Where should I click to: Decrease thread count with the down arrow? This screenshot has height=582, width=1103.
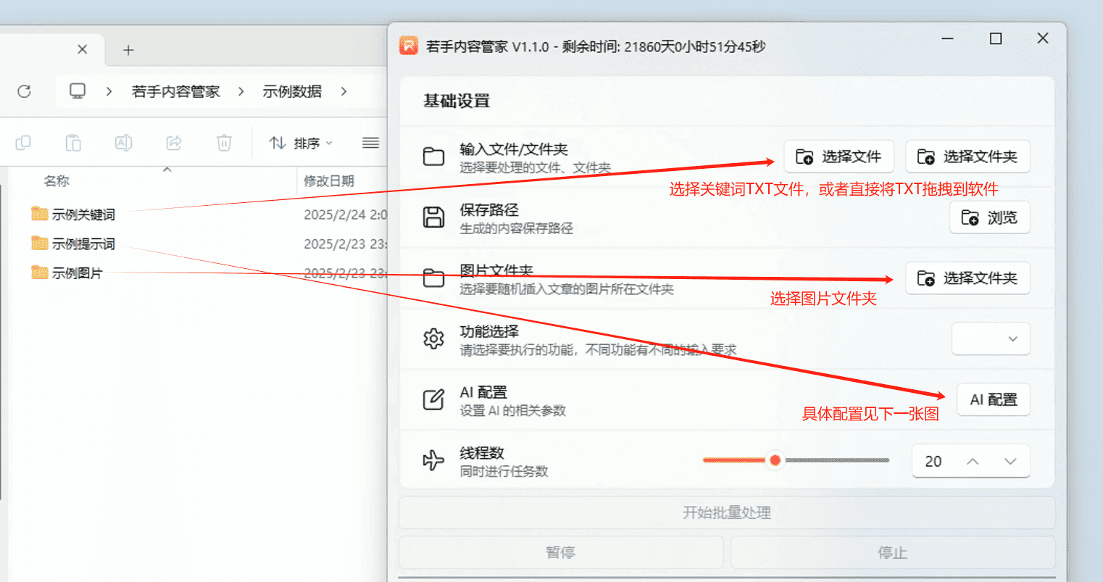pos(1010,462)
